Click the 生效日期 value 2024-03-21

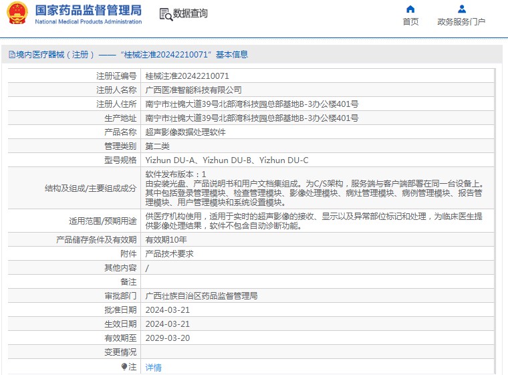[168, 324]
